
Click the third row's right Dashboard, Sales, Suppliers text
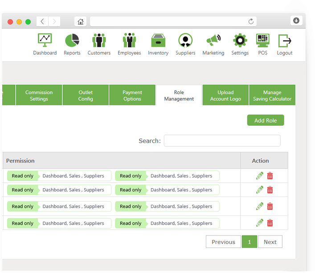coord(181,206)
